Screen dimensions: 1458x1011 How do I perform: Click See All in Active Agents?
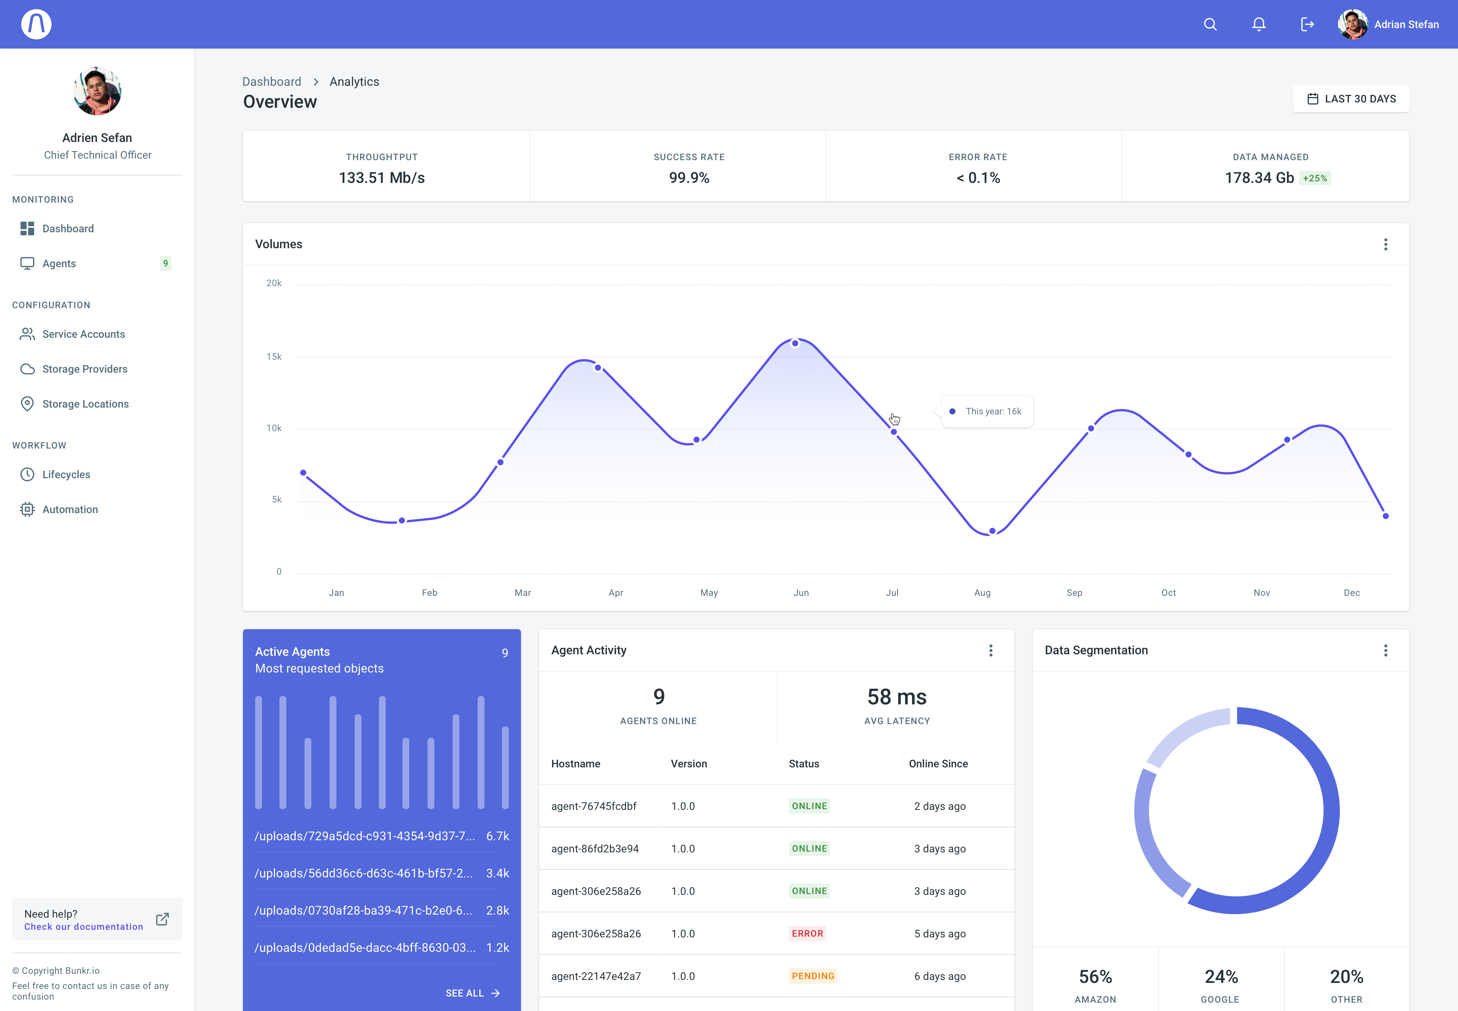pos(473,993)
